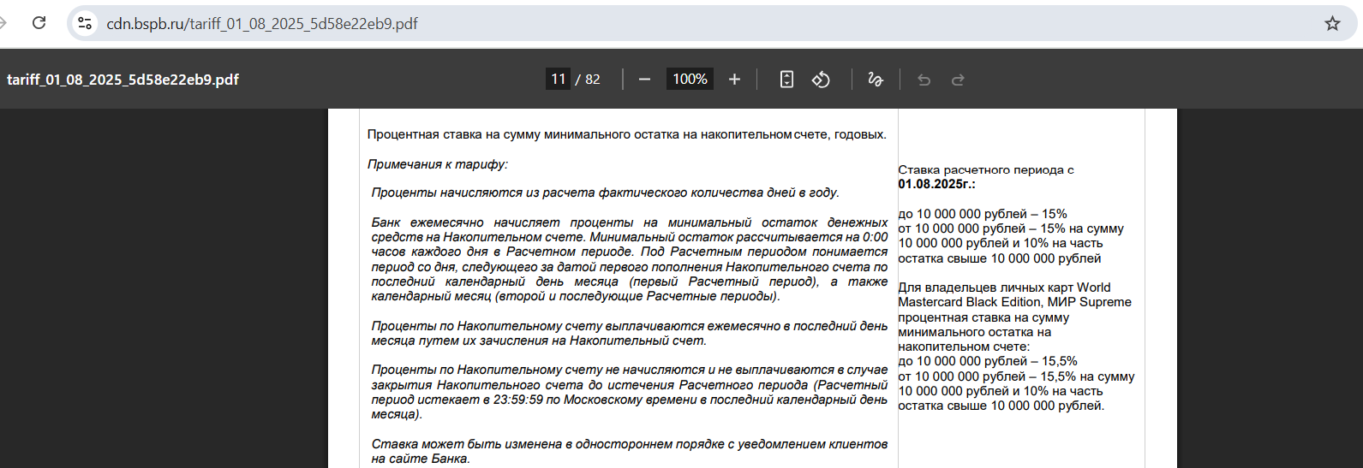
Task: Click the 100% zoom level field
Action: tap(690, 79)
